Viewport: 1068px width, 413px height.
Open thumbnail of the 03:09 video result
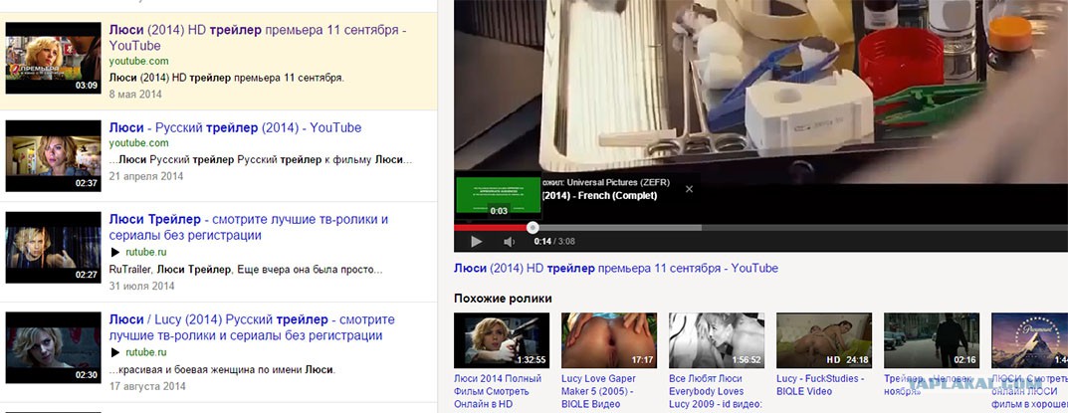point(53,58)
